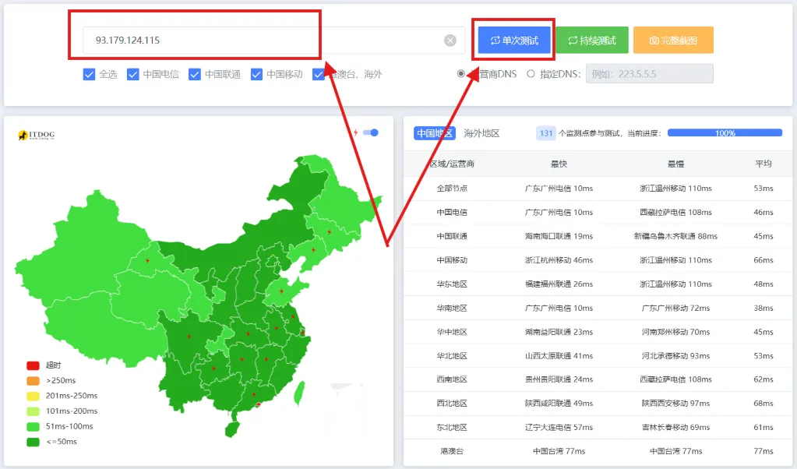Click the 区域/运营商 column header
797x469 pixels.
pos(452,164)
